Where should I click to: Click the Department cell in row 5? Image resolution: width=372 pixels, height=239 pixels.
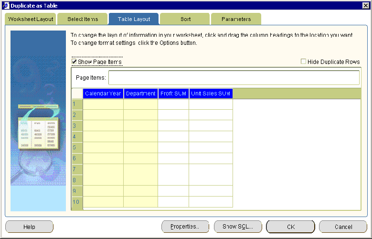coord(141,147)
